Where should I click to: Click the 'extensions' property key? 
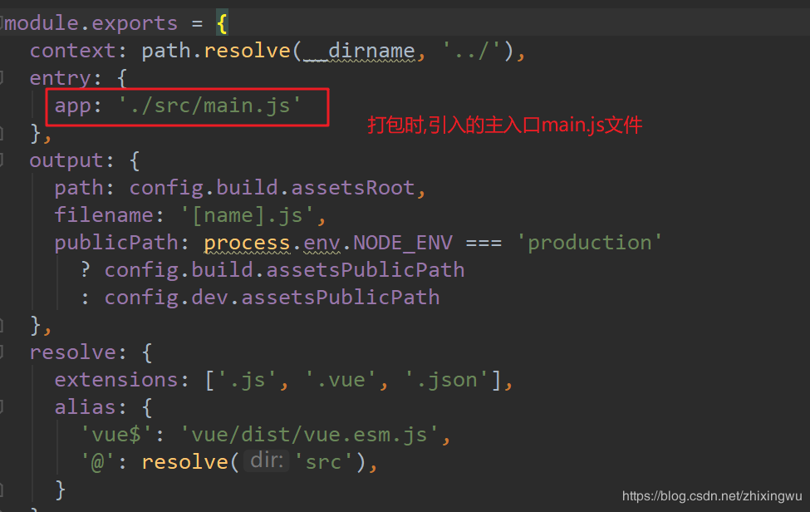[116, 380]
